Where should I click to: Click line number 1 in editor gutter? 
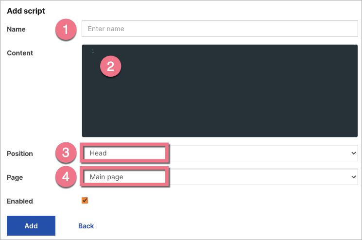coord(92,51)
